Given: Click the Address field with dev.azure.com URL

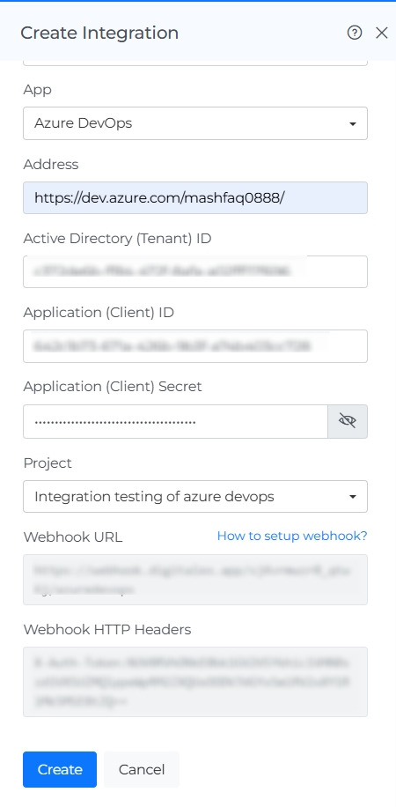Looking at the screenshot, I should click(x=195, y=197).
